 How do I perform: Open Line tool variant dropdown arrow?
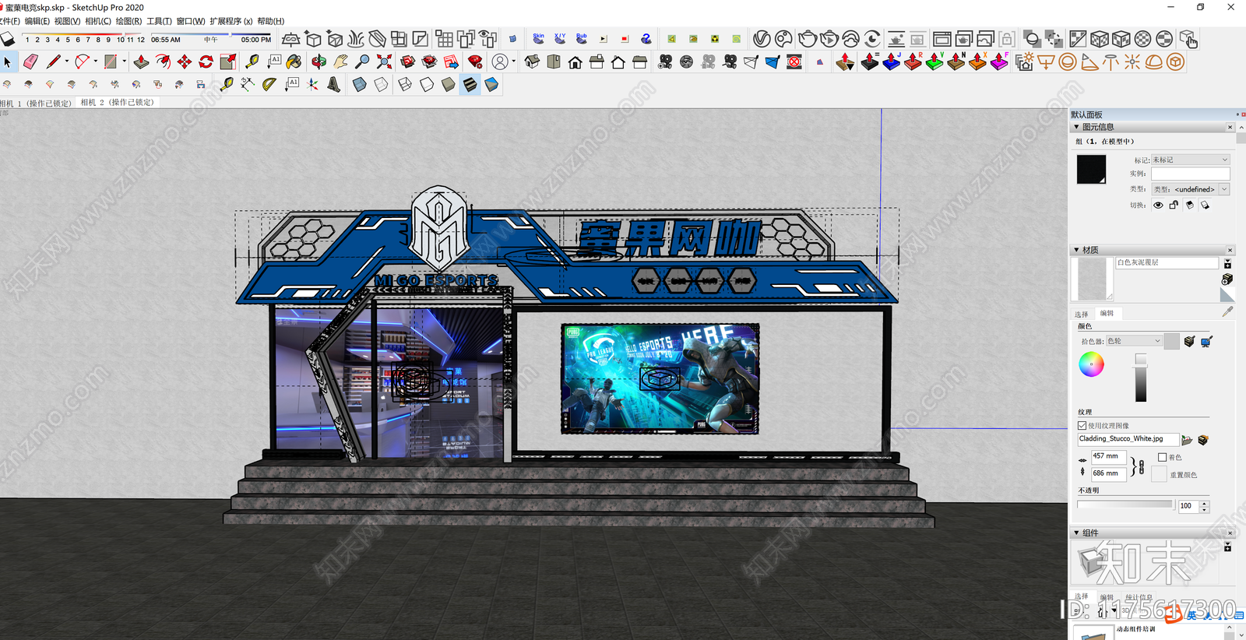pos(66,62)
